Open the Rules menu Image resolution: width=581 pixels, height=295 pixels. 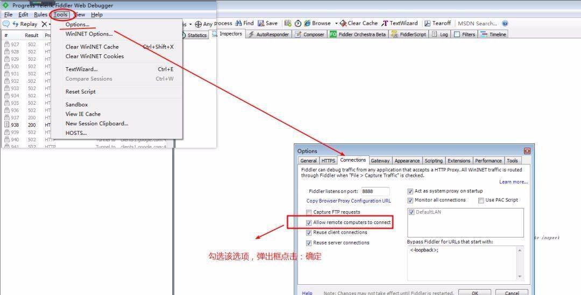coord(40,15)
